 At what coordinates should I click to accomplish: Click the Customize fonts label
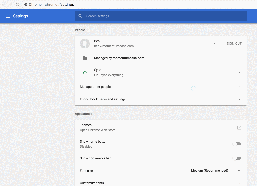click(x=92, y=183)
